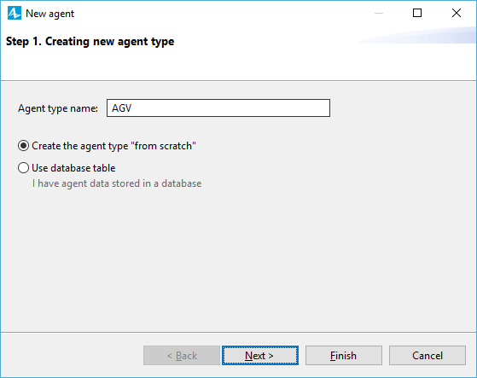Click the blue gradient banner decoration
Viewport: 477px width, 378px height.
pos(416,35)
